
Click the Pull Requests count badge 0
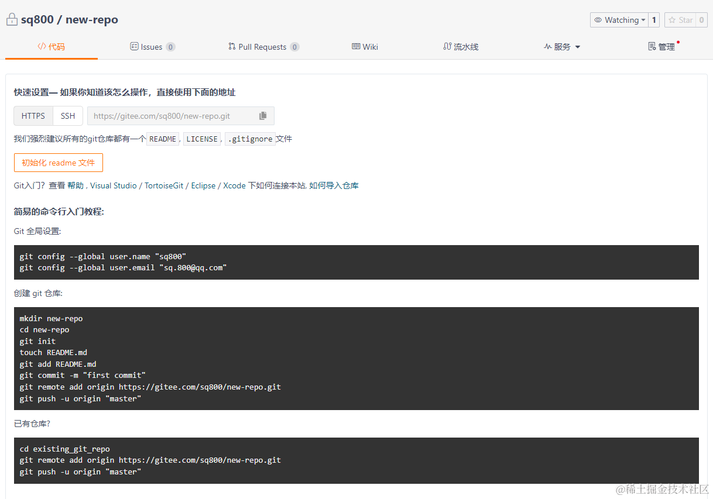click(x=294, y=47)
